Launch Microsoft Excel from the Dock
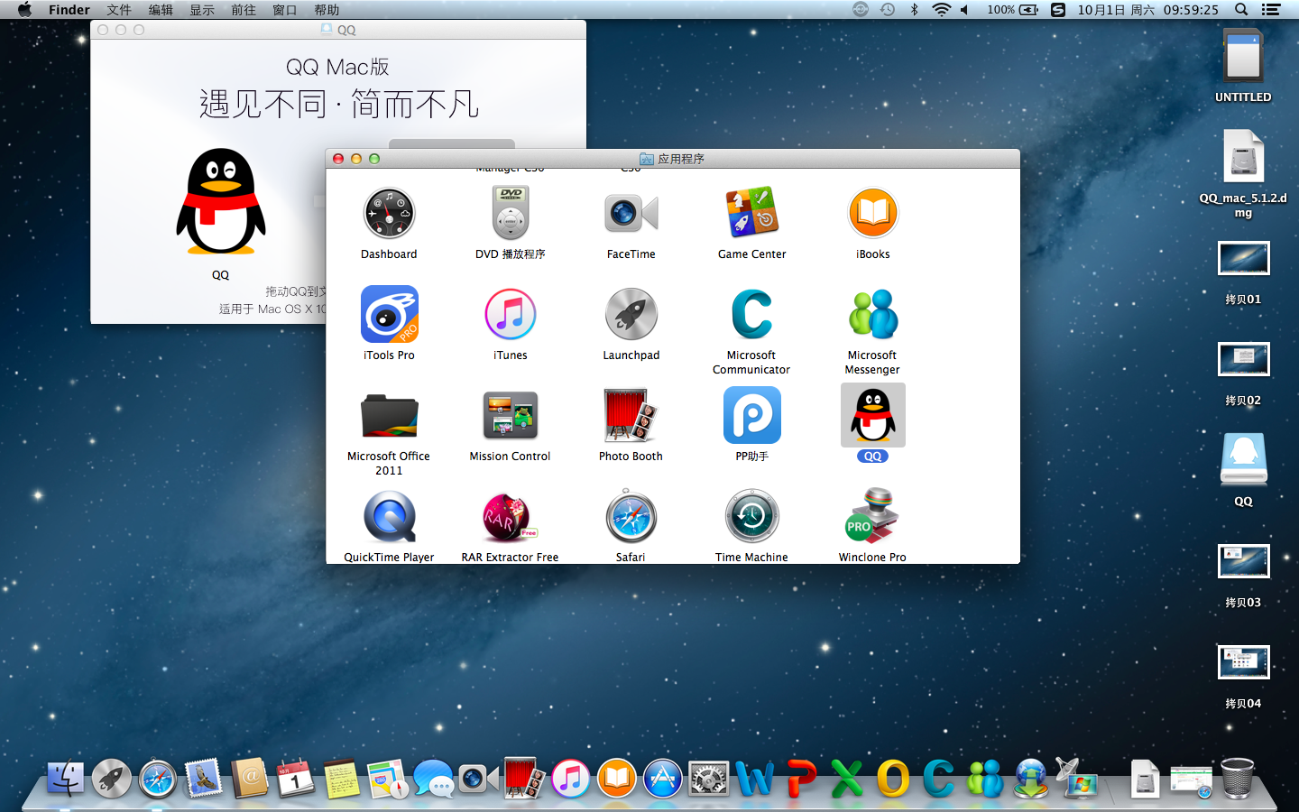 pyautogui.click(x=846, y=779)
